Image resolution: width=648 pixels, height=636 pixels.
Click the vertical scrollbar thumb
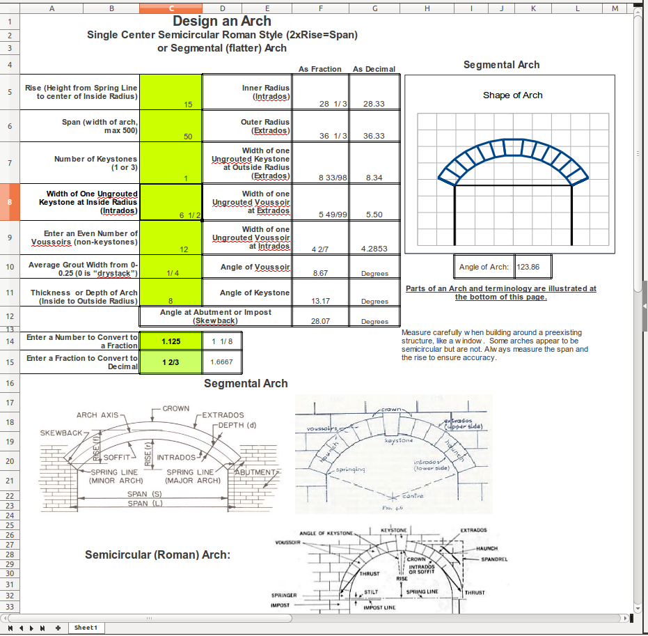pos(637,153)
